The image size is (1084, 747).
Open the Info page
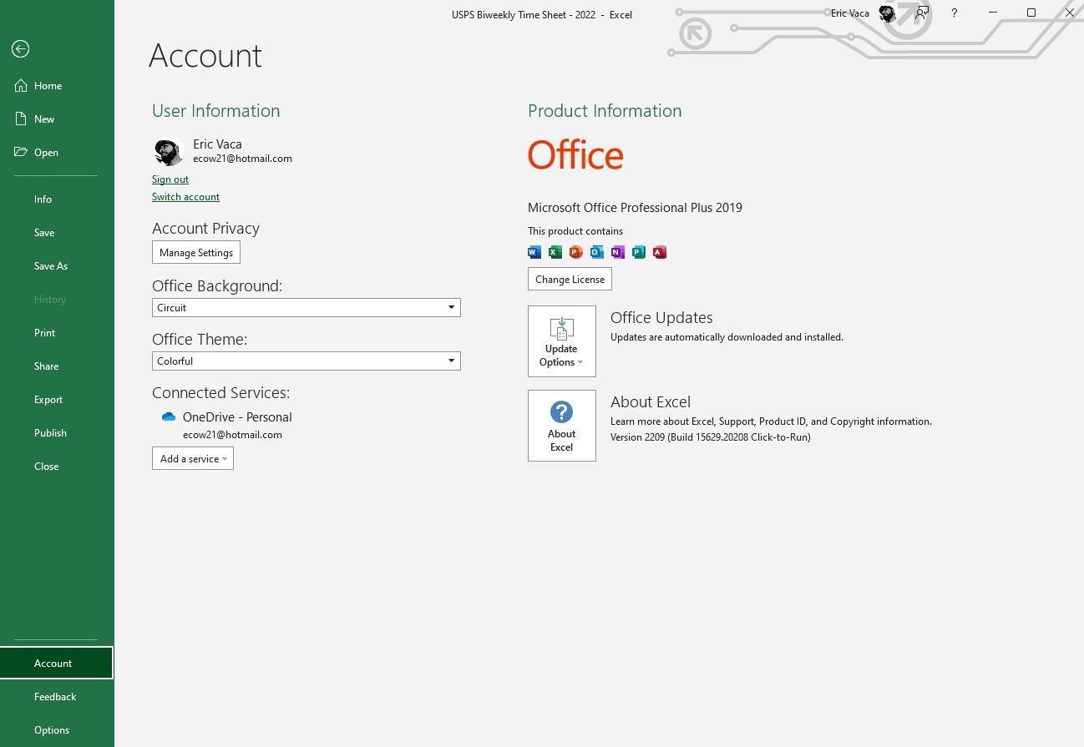(57, 199)
